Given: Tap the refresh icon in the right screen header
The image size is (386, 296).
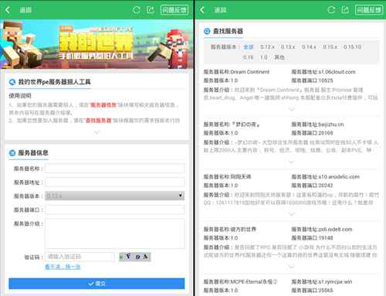Looking at the screenshot, I should (x=331, y=10).
